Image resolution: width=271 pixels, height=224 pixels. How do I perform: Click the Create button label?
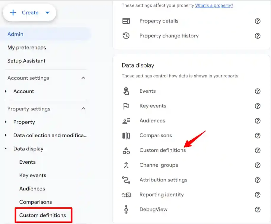click(x=30, y=13)
